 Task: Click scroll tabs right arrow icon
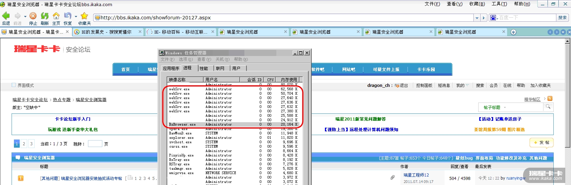(557, 32)
